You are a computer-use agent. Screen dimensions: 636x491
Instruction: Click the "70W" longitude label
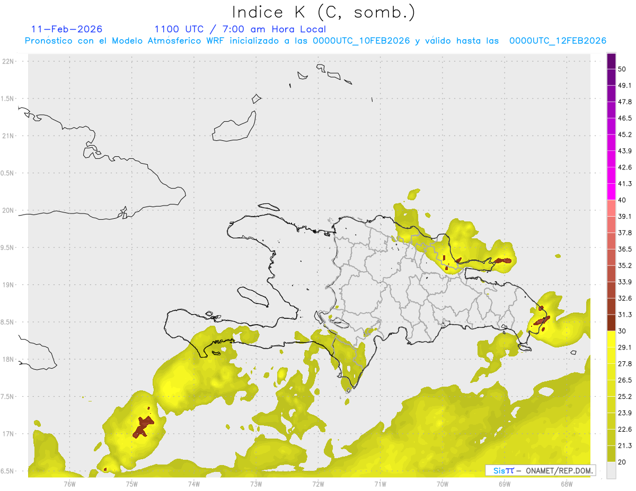[x=442, y=484]
